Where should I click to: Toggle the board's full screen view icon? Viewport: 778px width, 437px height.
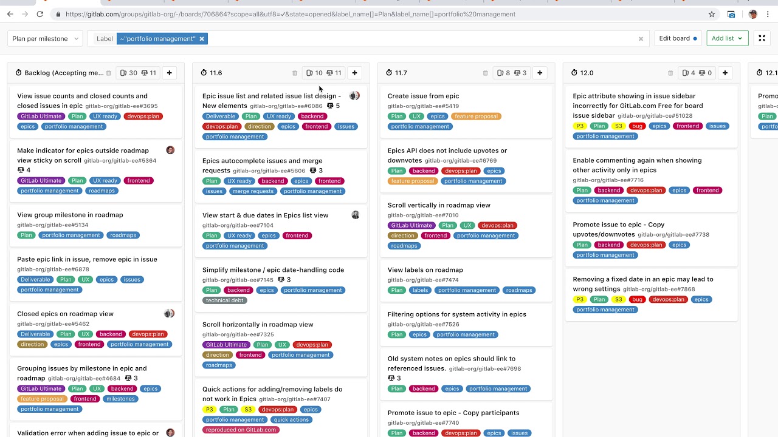(x=762, y=38)
